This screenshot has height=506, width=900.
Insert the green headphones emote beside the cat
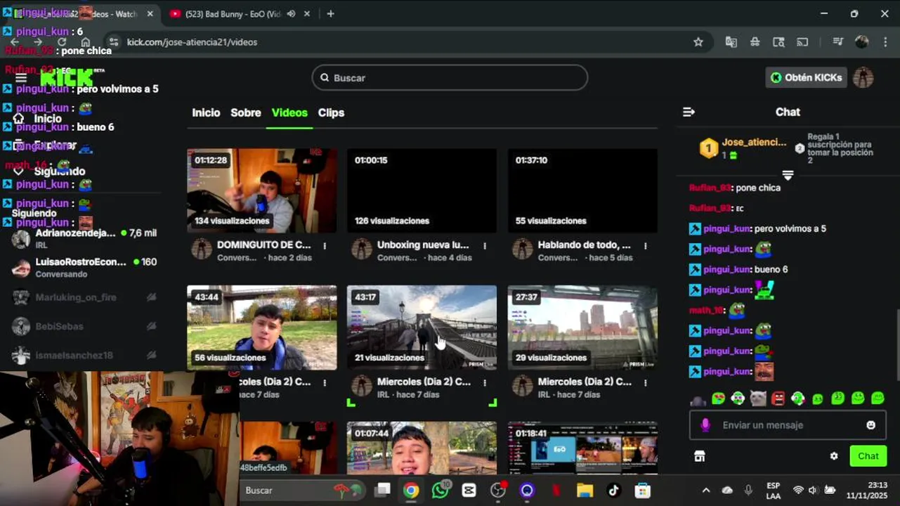pyautogui.click(x=738, y=398)
